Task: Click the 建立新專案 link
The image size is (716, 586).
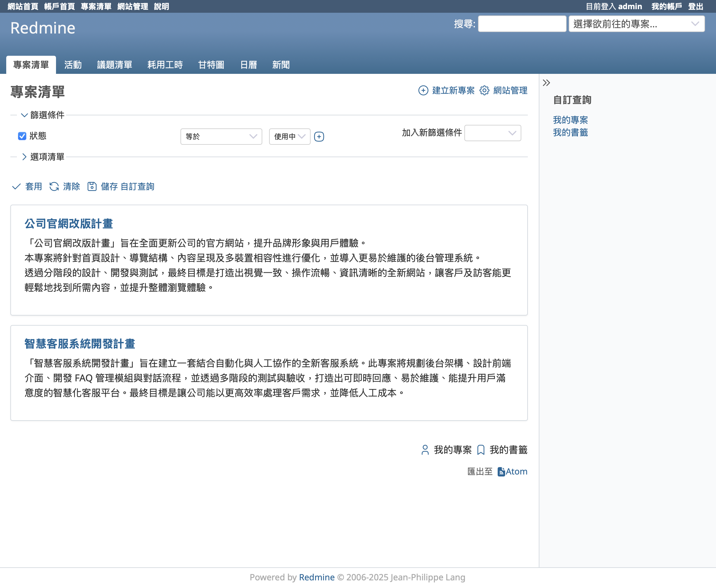Action: pos(453,90)
